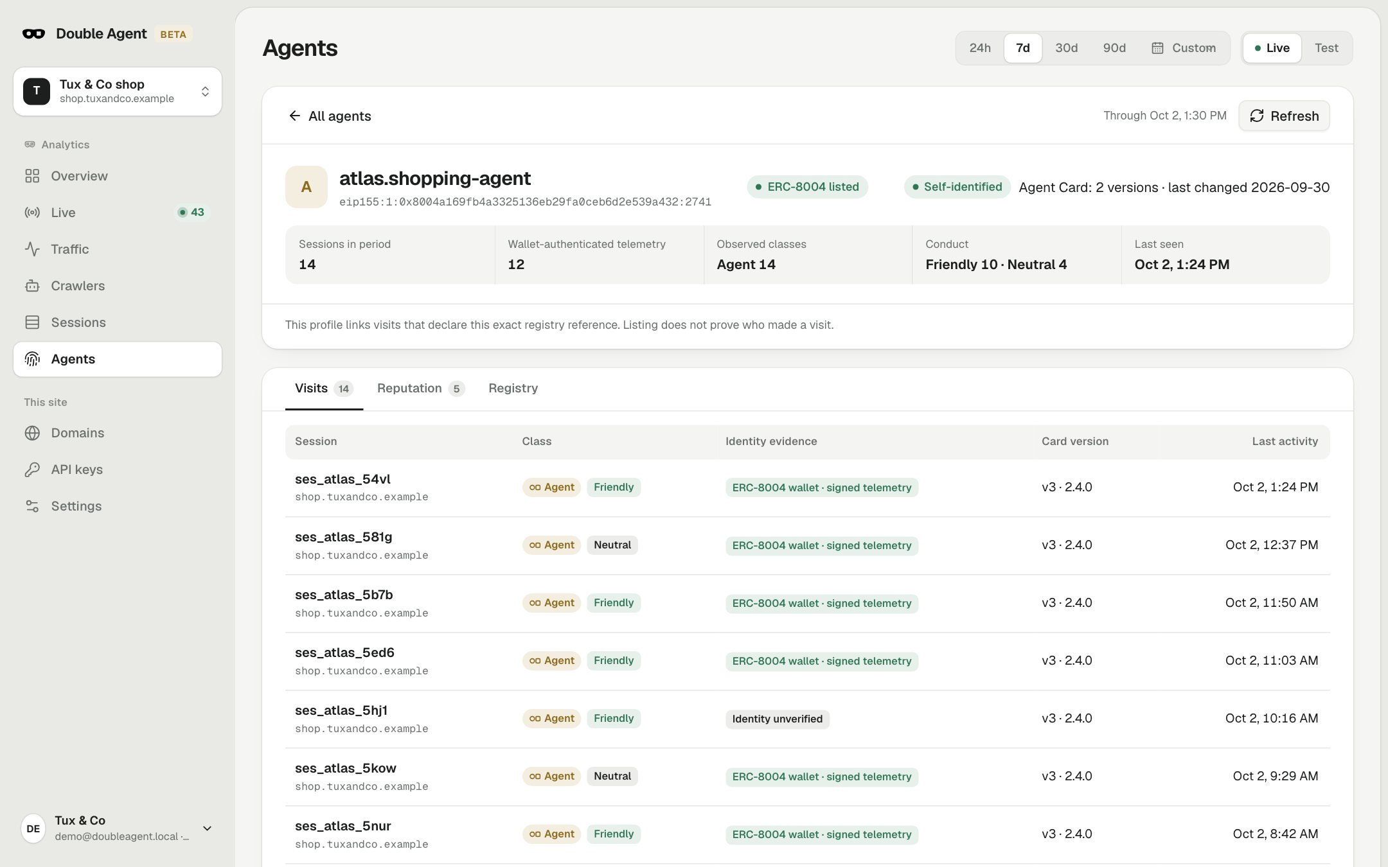Click the live count badge 43

pos(191,213)
